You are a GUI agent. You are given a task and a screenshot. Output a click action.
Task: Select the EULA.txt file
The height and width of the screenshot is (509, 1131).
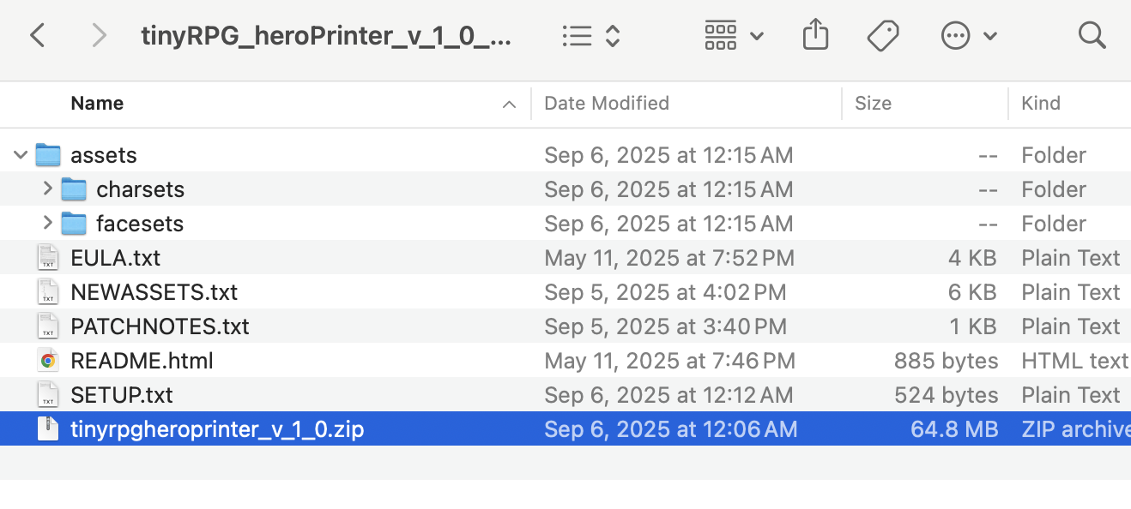[x=115, y=258]
